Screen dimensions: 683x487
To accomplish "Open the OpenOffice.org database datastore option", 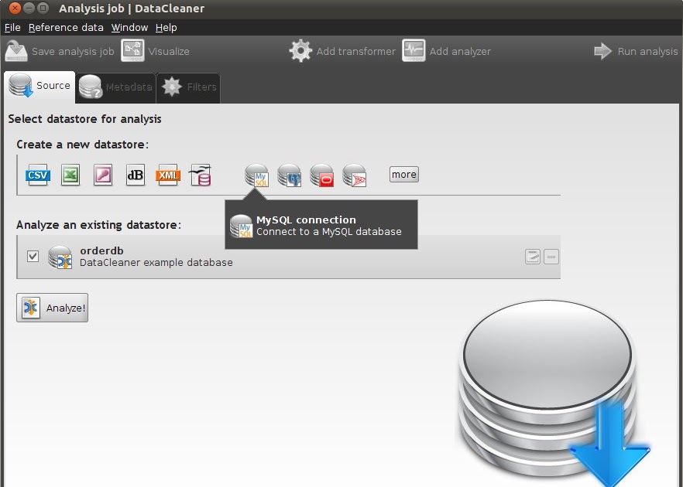I will pos(201,175).
